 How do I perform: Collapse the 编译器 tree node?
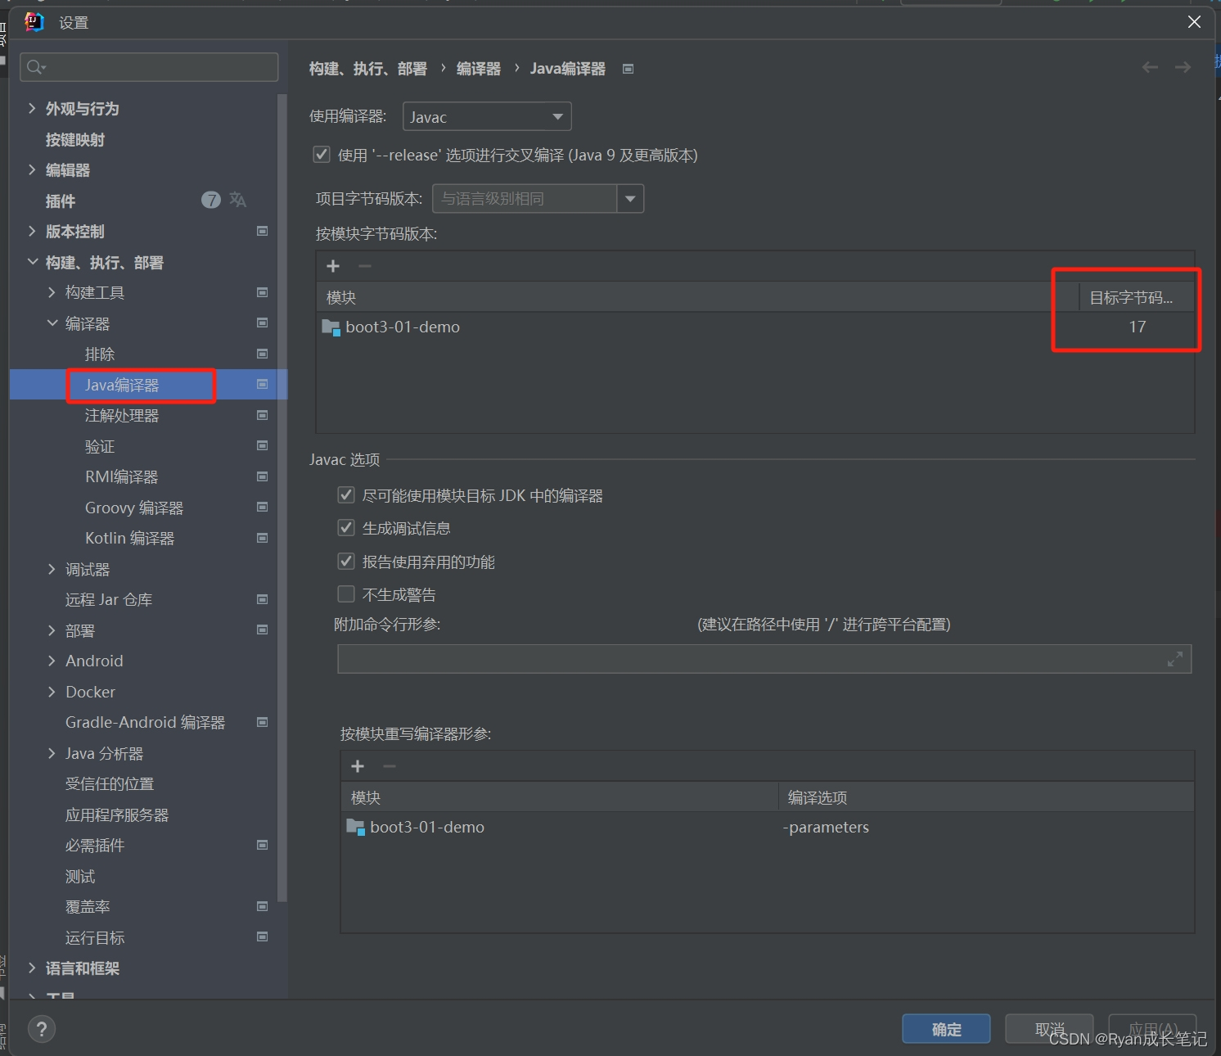52,323
